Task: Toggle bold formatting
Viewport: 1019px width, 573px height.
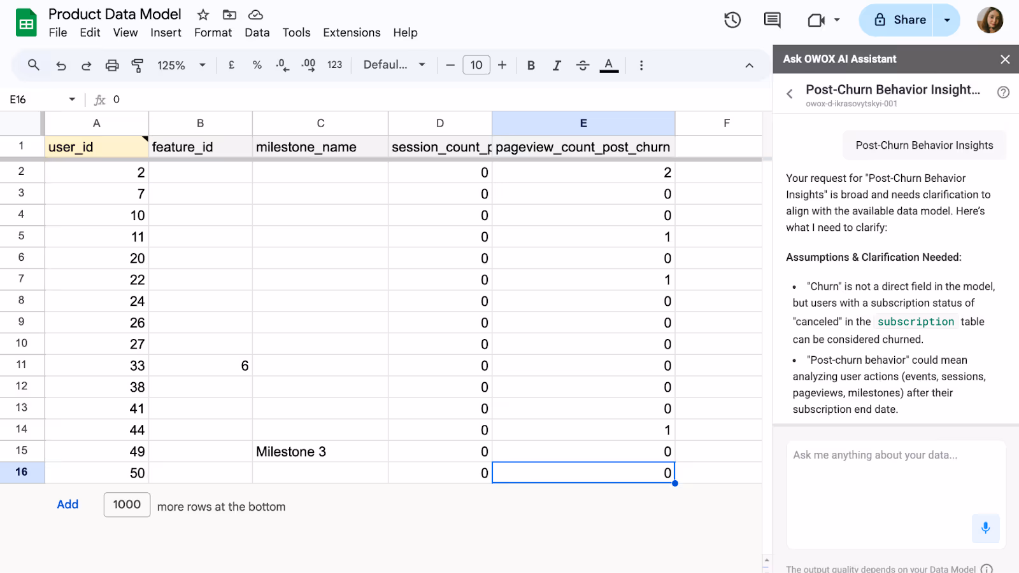Action: pos(531,65)
